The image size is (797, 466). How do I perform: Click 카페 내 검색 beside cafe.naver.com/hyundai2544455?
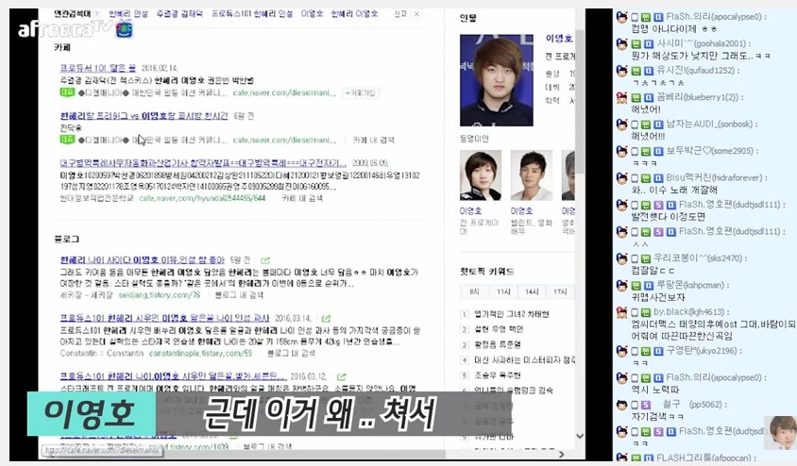[x=302, y=198]
